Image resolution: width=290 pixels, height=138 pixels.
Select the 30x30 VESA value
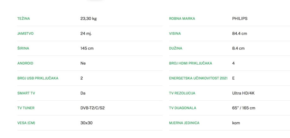[x=86, y=123]
